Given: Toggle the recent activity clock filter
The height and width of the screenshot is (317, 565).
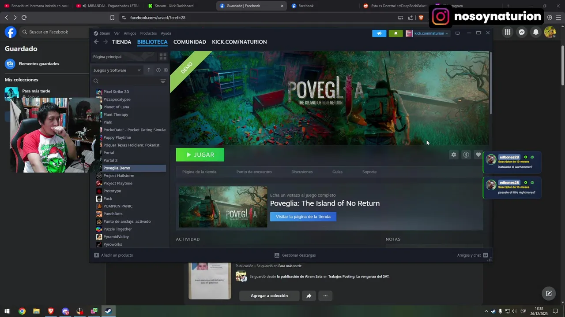Looking at the screenshot, I should (158, 70).
